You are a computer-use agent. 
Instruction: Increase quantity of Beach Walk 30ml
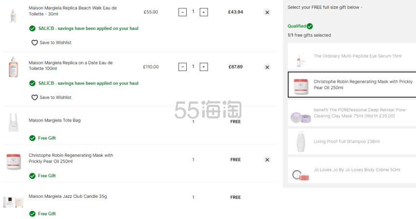tap(204, 12)
